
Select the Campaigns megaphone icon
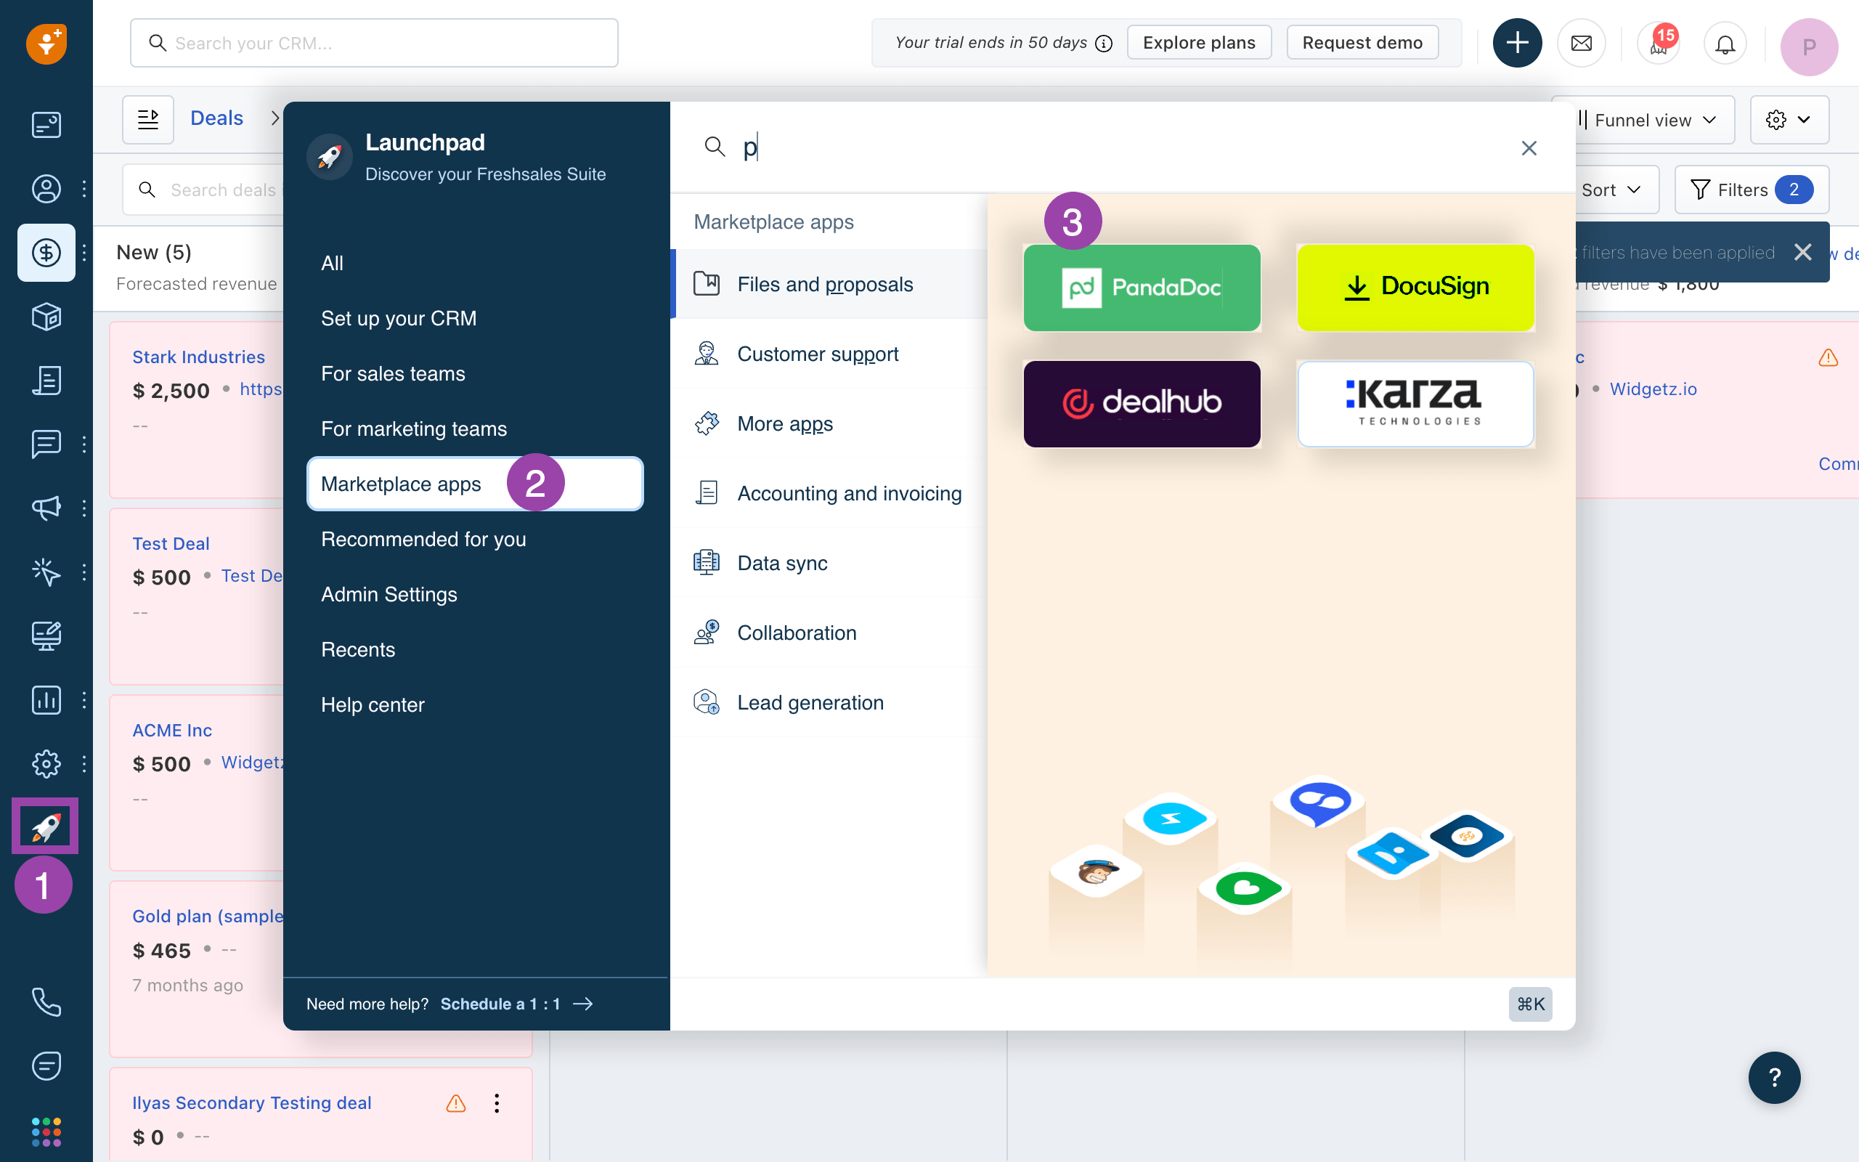45,507
